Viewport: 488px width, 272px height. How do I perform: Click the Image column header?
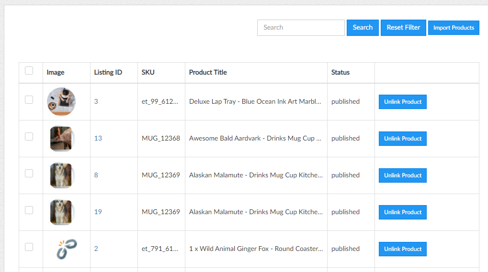point(56,72)
